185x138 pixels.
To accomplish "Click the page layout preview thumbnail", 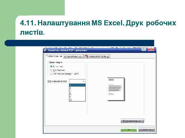I will [x=116, y=89].
